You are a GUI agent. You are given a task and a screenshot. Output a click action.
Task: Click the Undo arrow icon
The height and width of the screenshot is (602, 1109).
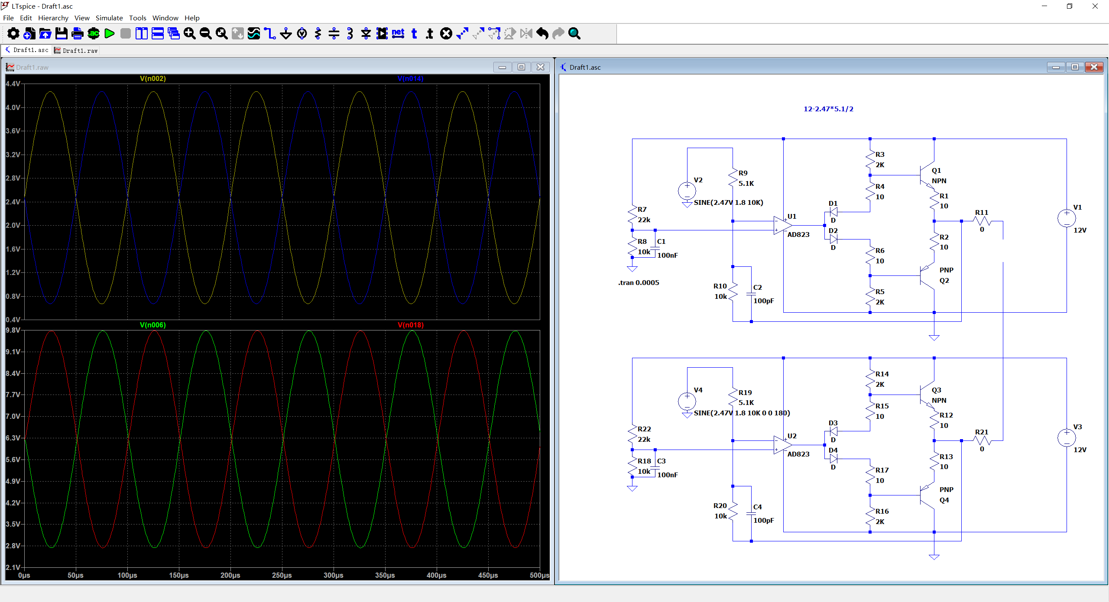tap(542, 33)
